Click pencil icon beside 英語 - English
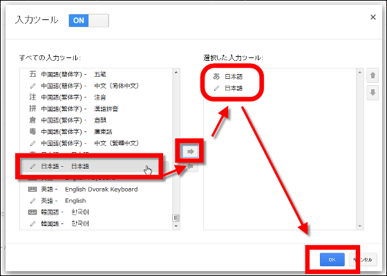 [x=32, y=201]
